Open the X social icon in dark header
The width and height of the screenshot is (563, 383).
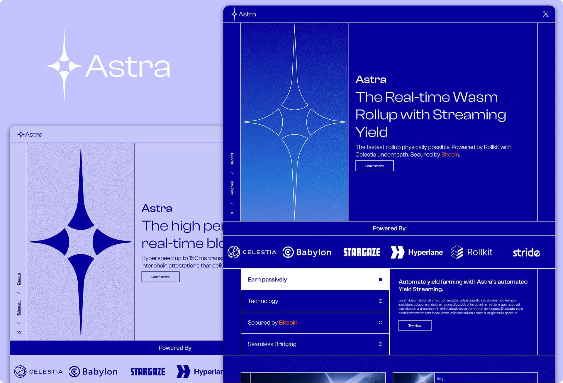pos(545,14)
